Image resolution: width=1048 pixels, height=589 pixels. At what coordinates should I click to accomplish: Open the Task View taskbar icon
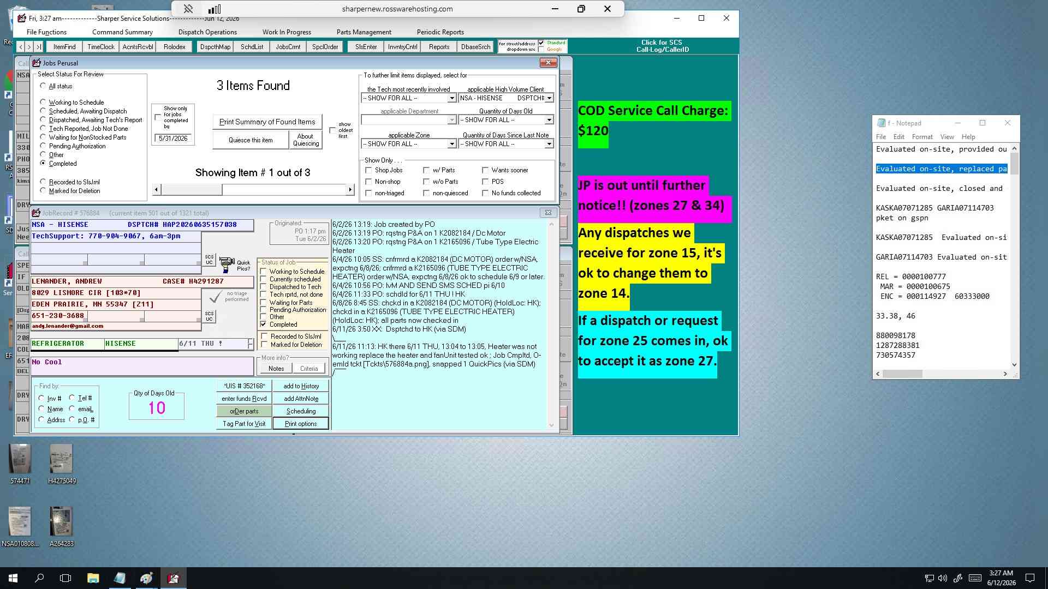tap(65, 578)
